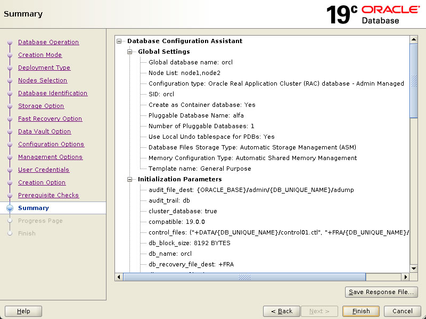Select the 'db_name: orcl' row
Image resolution: width=426 pixels, height=319 pixels.
[170, 254]
